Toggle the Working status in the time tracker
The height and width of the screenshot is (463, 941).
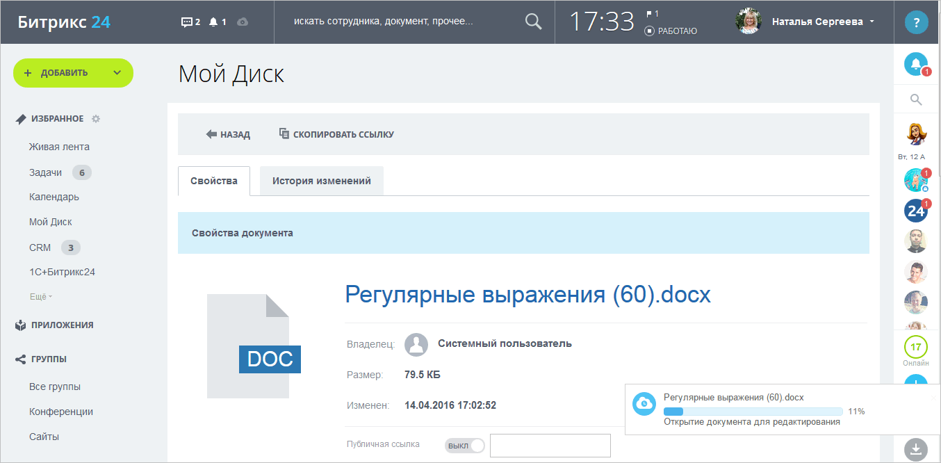[x=671, y=31]
